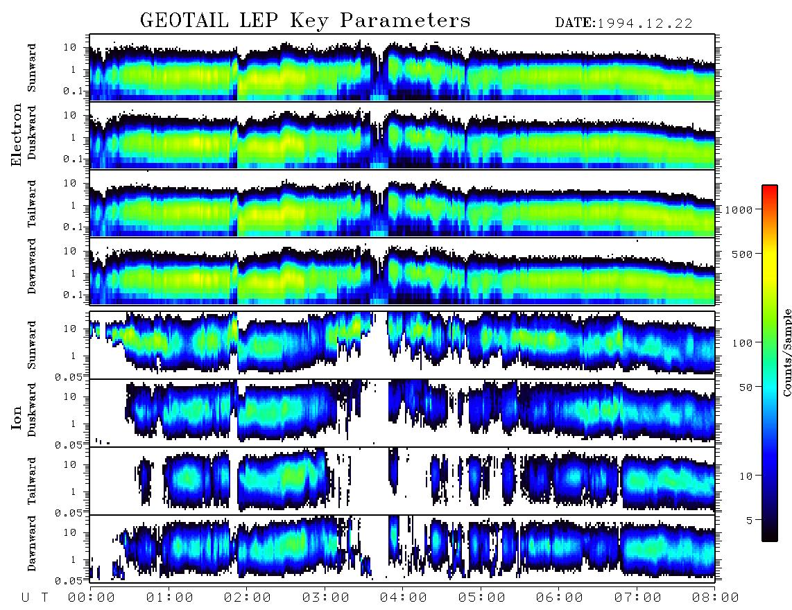Click the 03:00 time axis label
Screen dimensions: 792x610
coord(326,598)
